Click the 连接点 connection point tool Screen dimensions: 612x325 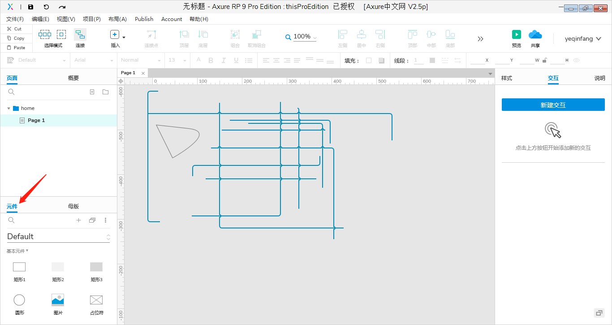tap(151, 35)
